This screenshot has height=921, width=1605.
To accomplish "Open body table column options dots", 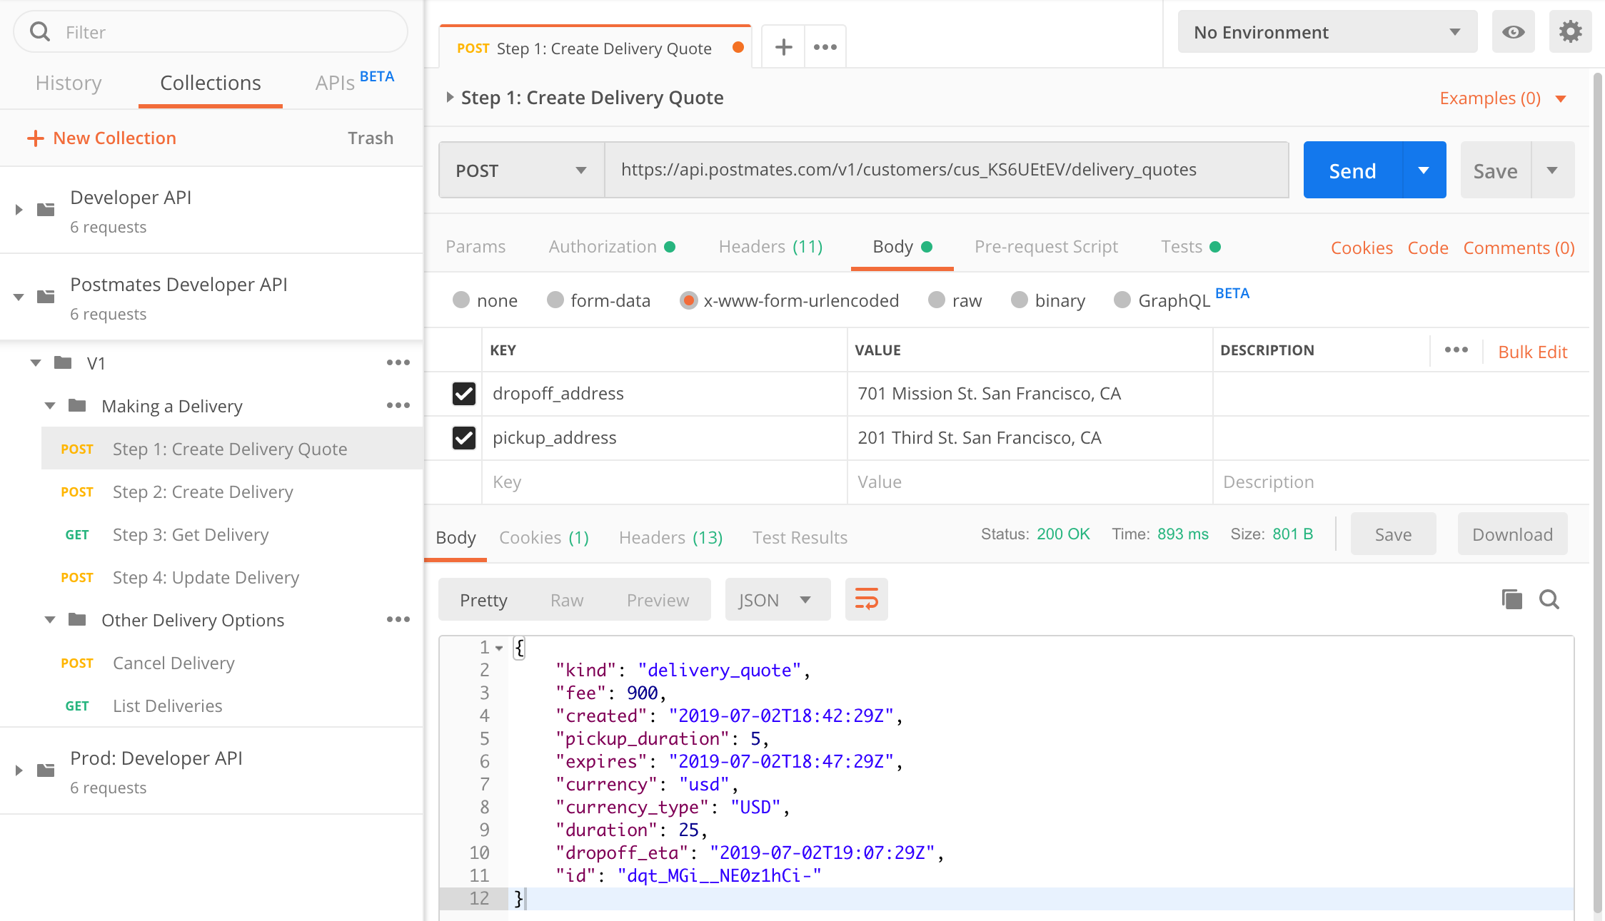I will 1456,350.
